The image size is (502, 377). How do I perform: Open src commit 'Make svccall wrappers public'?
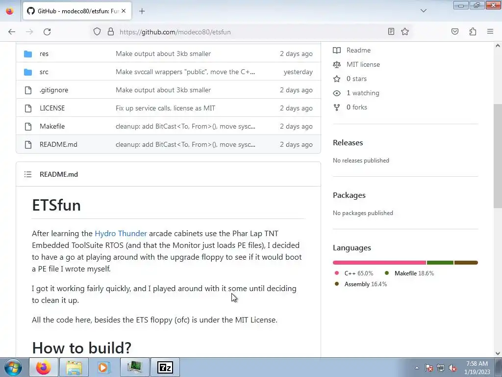[x=185, y=72]
